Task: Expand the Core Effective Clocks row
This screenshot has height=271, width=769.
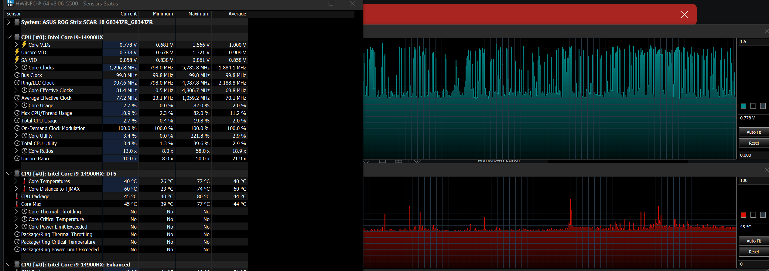Action: coord(16,90)
